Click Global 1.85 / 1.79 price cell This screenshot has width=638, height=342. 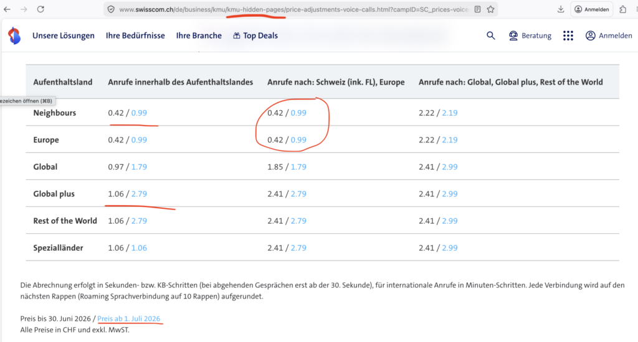click(x=287, y=167)
